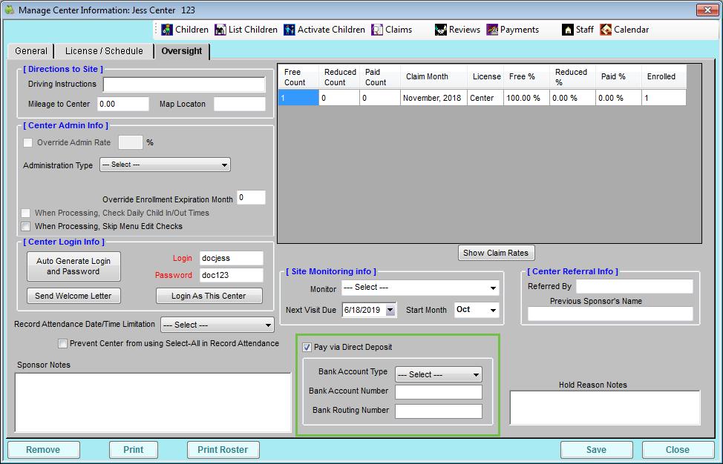Click the app icon in title bar
Viewport: 723px width, 464px height.
(9, 10)
